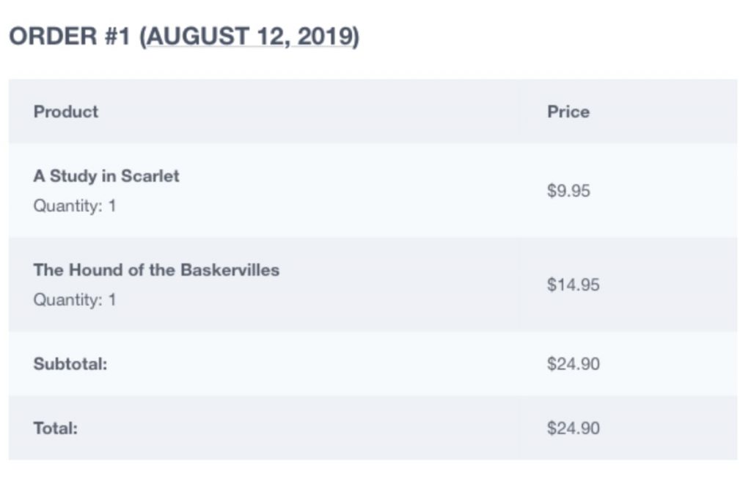Click the word ORDER in the heading
751x502 pixels.
(53, 37)
